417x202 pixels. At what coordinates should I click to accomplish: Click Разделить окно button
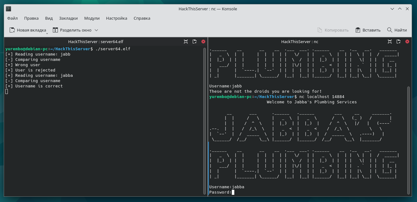[x=72, y=30]
